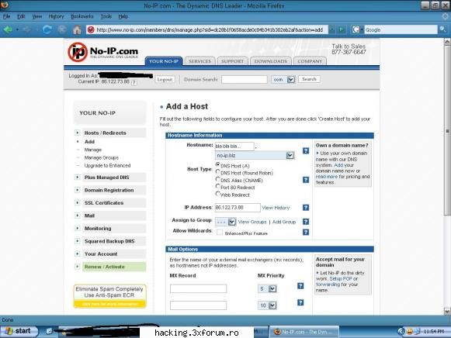Open help icon for Allow Wildcards
The image size is (451, 338).
(306, 232)
